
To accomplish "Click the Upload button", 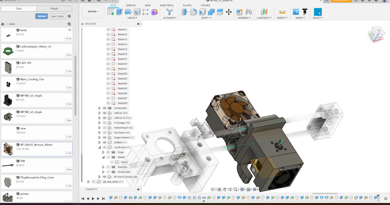I will 41,16.
